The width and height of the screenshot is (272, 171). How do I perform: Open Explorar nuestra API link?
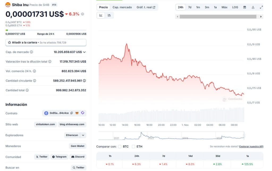tap(251, 147)
